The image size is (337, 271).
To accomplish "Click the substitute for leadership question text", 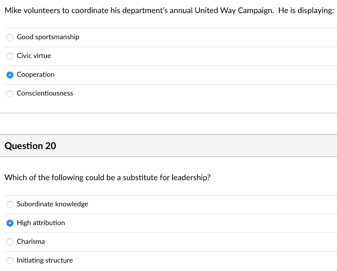I will click(x=108, y=178).
